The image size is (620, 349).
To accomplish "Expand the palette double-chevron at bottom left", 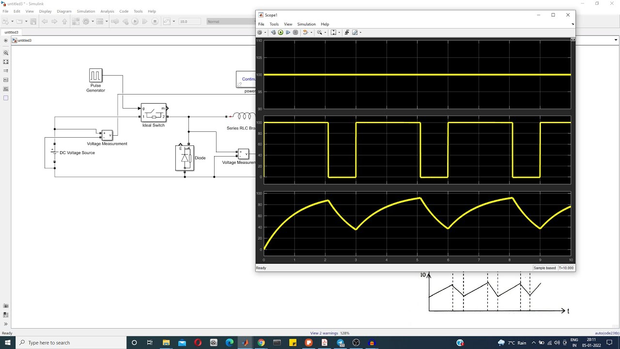I will tap(6, 324).
